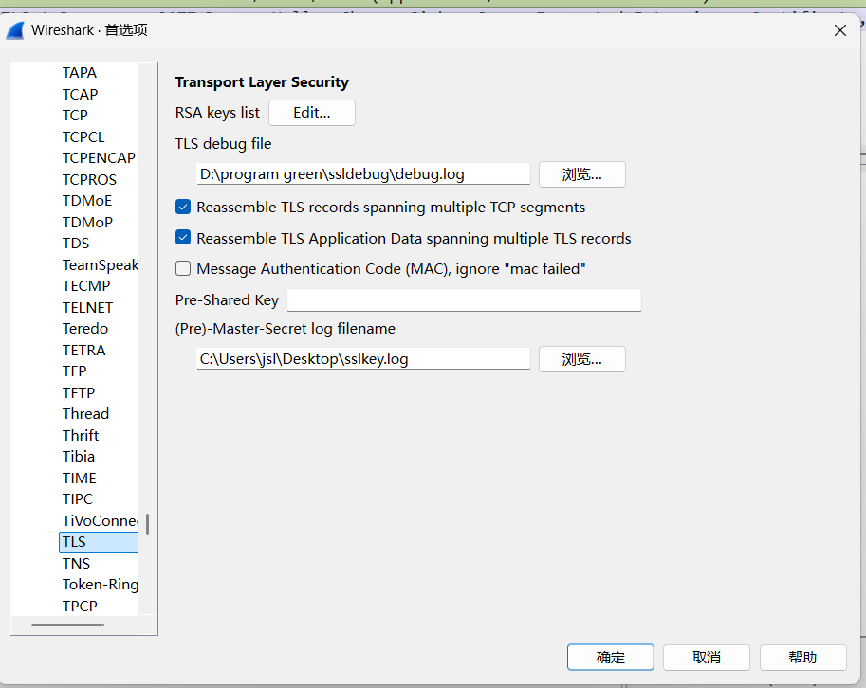Select Tibia in the protocol list

[x=79, y=457]
